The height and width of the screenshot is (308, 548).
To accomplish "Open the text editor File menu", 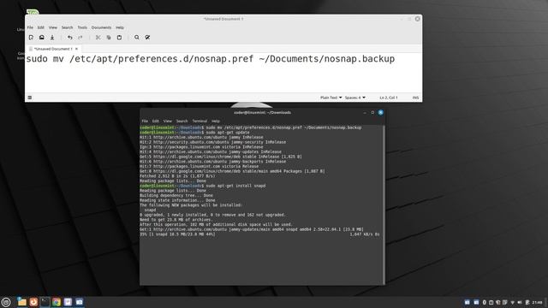I will (x=30, y=27).
